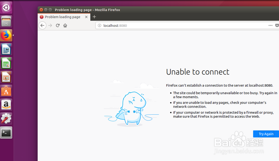The width and height of the screenshot is (279, 161).
Task: Open the Page Actions menu
Action: 270,25
